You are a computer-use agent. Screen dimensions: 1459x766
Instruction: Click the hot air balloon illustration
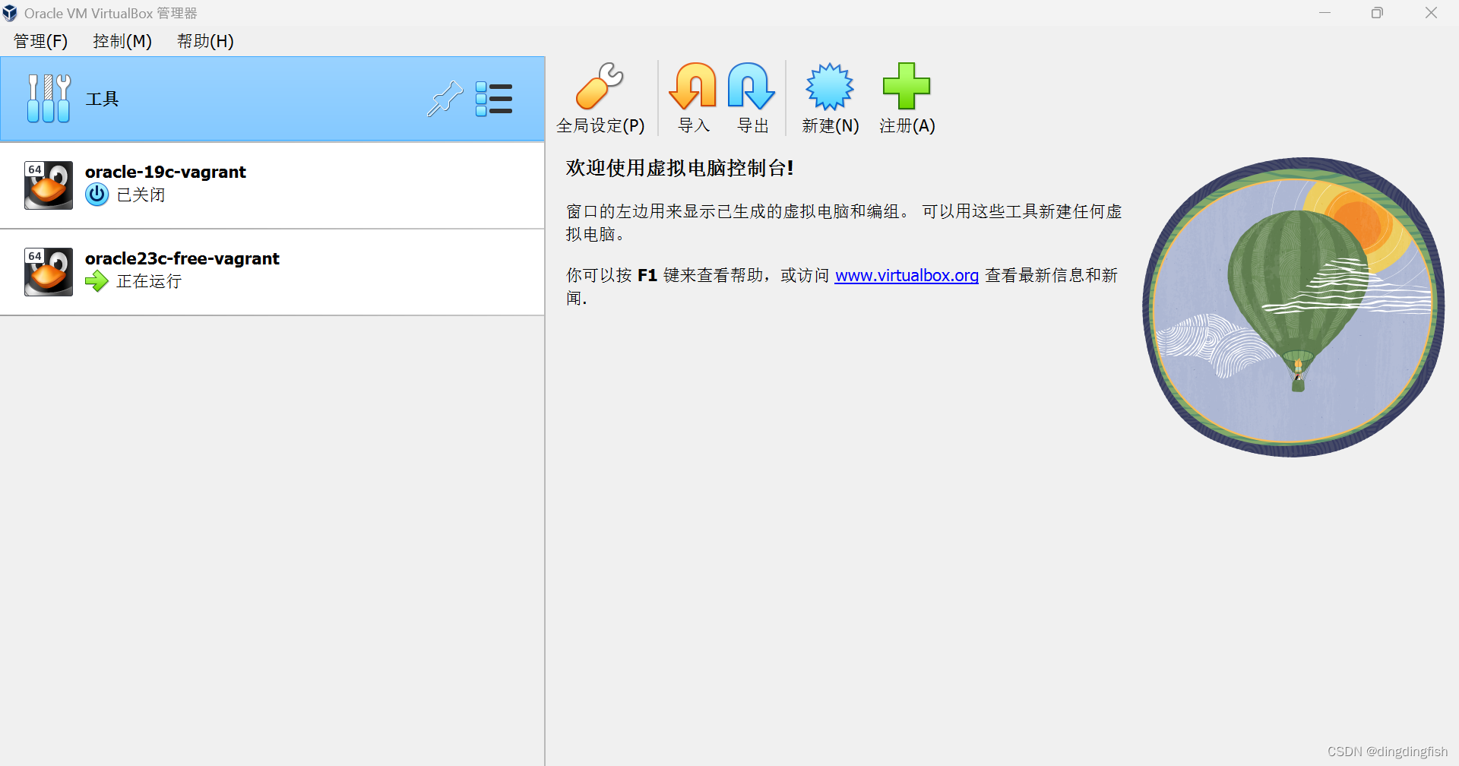click(x=1293, y=307)
